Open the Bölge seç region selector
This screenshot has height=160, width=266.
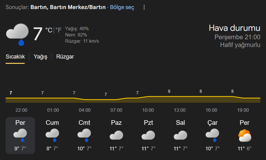(122, 7)
